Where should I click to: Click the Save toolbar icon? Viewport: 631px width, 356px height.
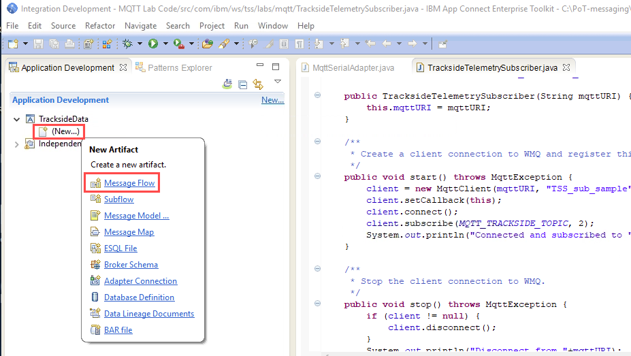[38, 44]
